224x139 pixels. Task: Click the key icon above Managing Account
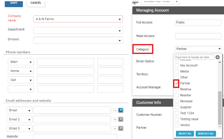pyautogui.click(x=135, y=2)
